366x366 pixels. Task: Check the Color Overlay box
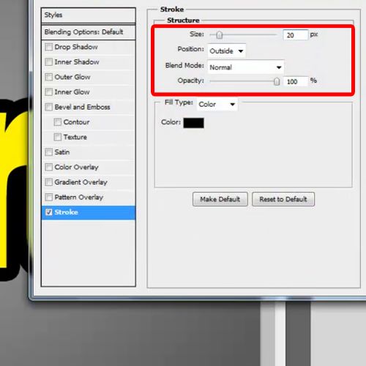[x=49, y=167]
